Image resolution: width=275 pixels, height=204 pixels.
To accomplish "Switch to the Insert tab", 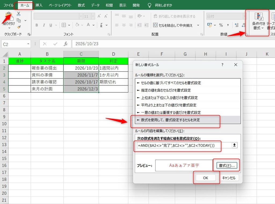I will point(39,5).
